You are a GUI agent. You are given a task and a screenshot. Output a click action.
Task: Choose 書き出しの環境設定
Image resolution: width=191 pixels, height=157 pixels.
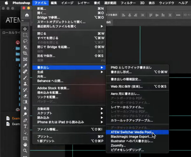tap(138, 79)
